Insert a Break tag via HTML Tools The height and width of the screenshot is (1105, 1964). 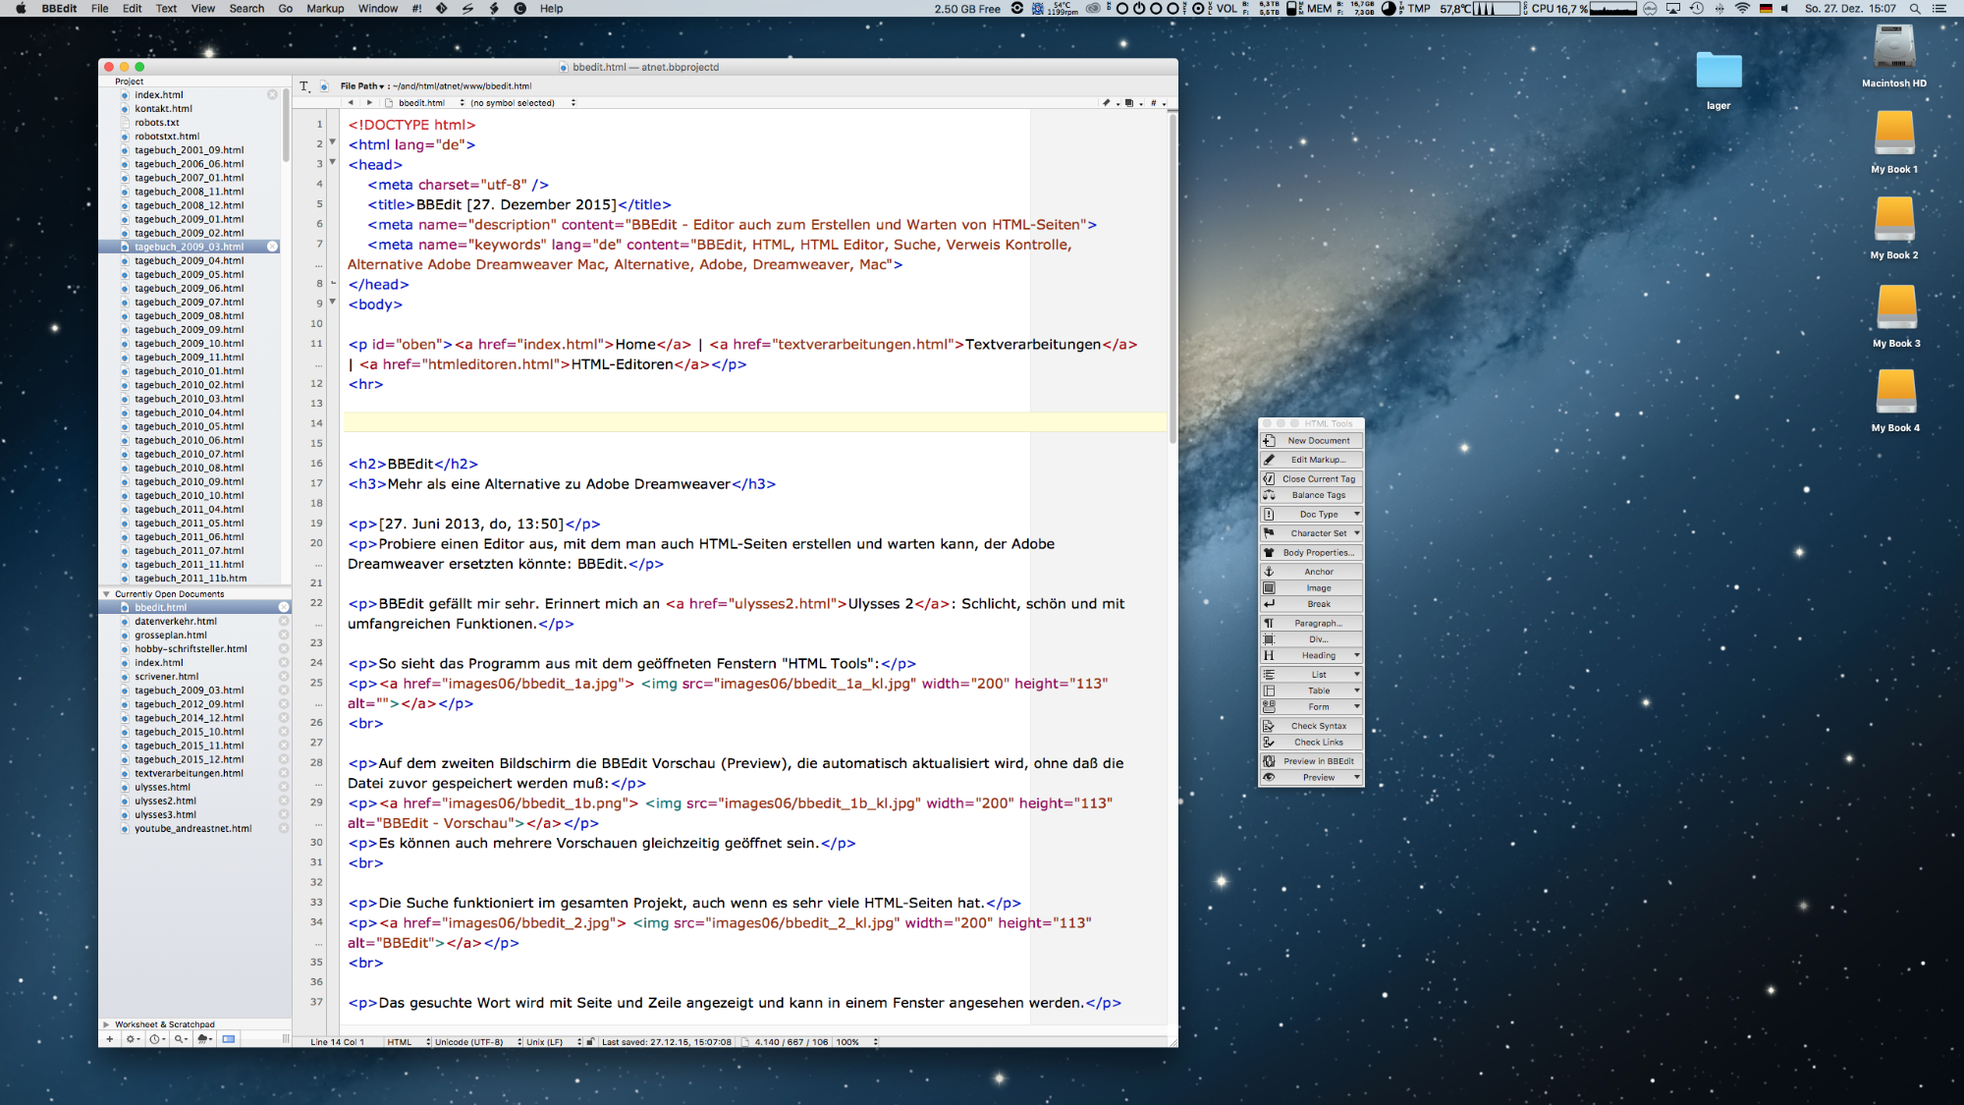(1311, 604)
